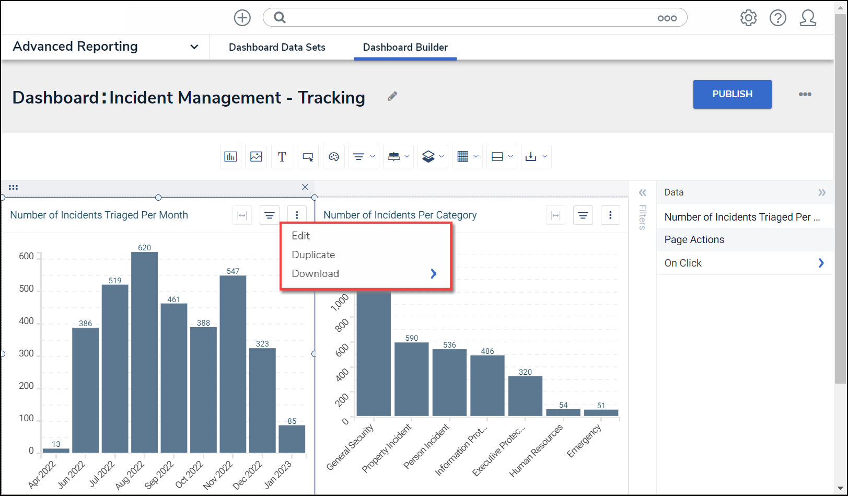Click the insert image icon

tap(256, 157)
